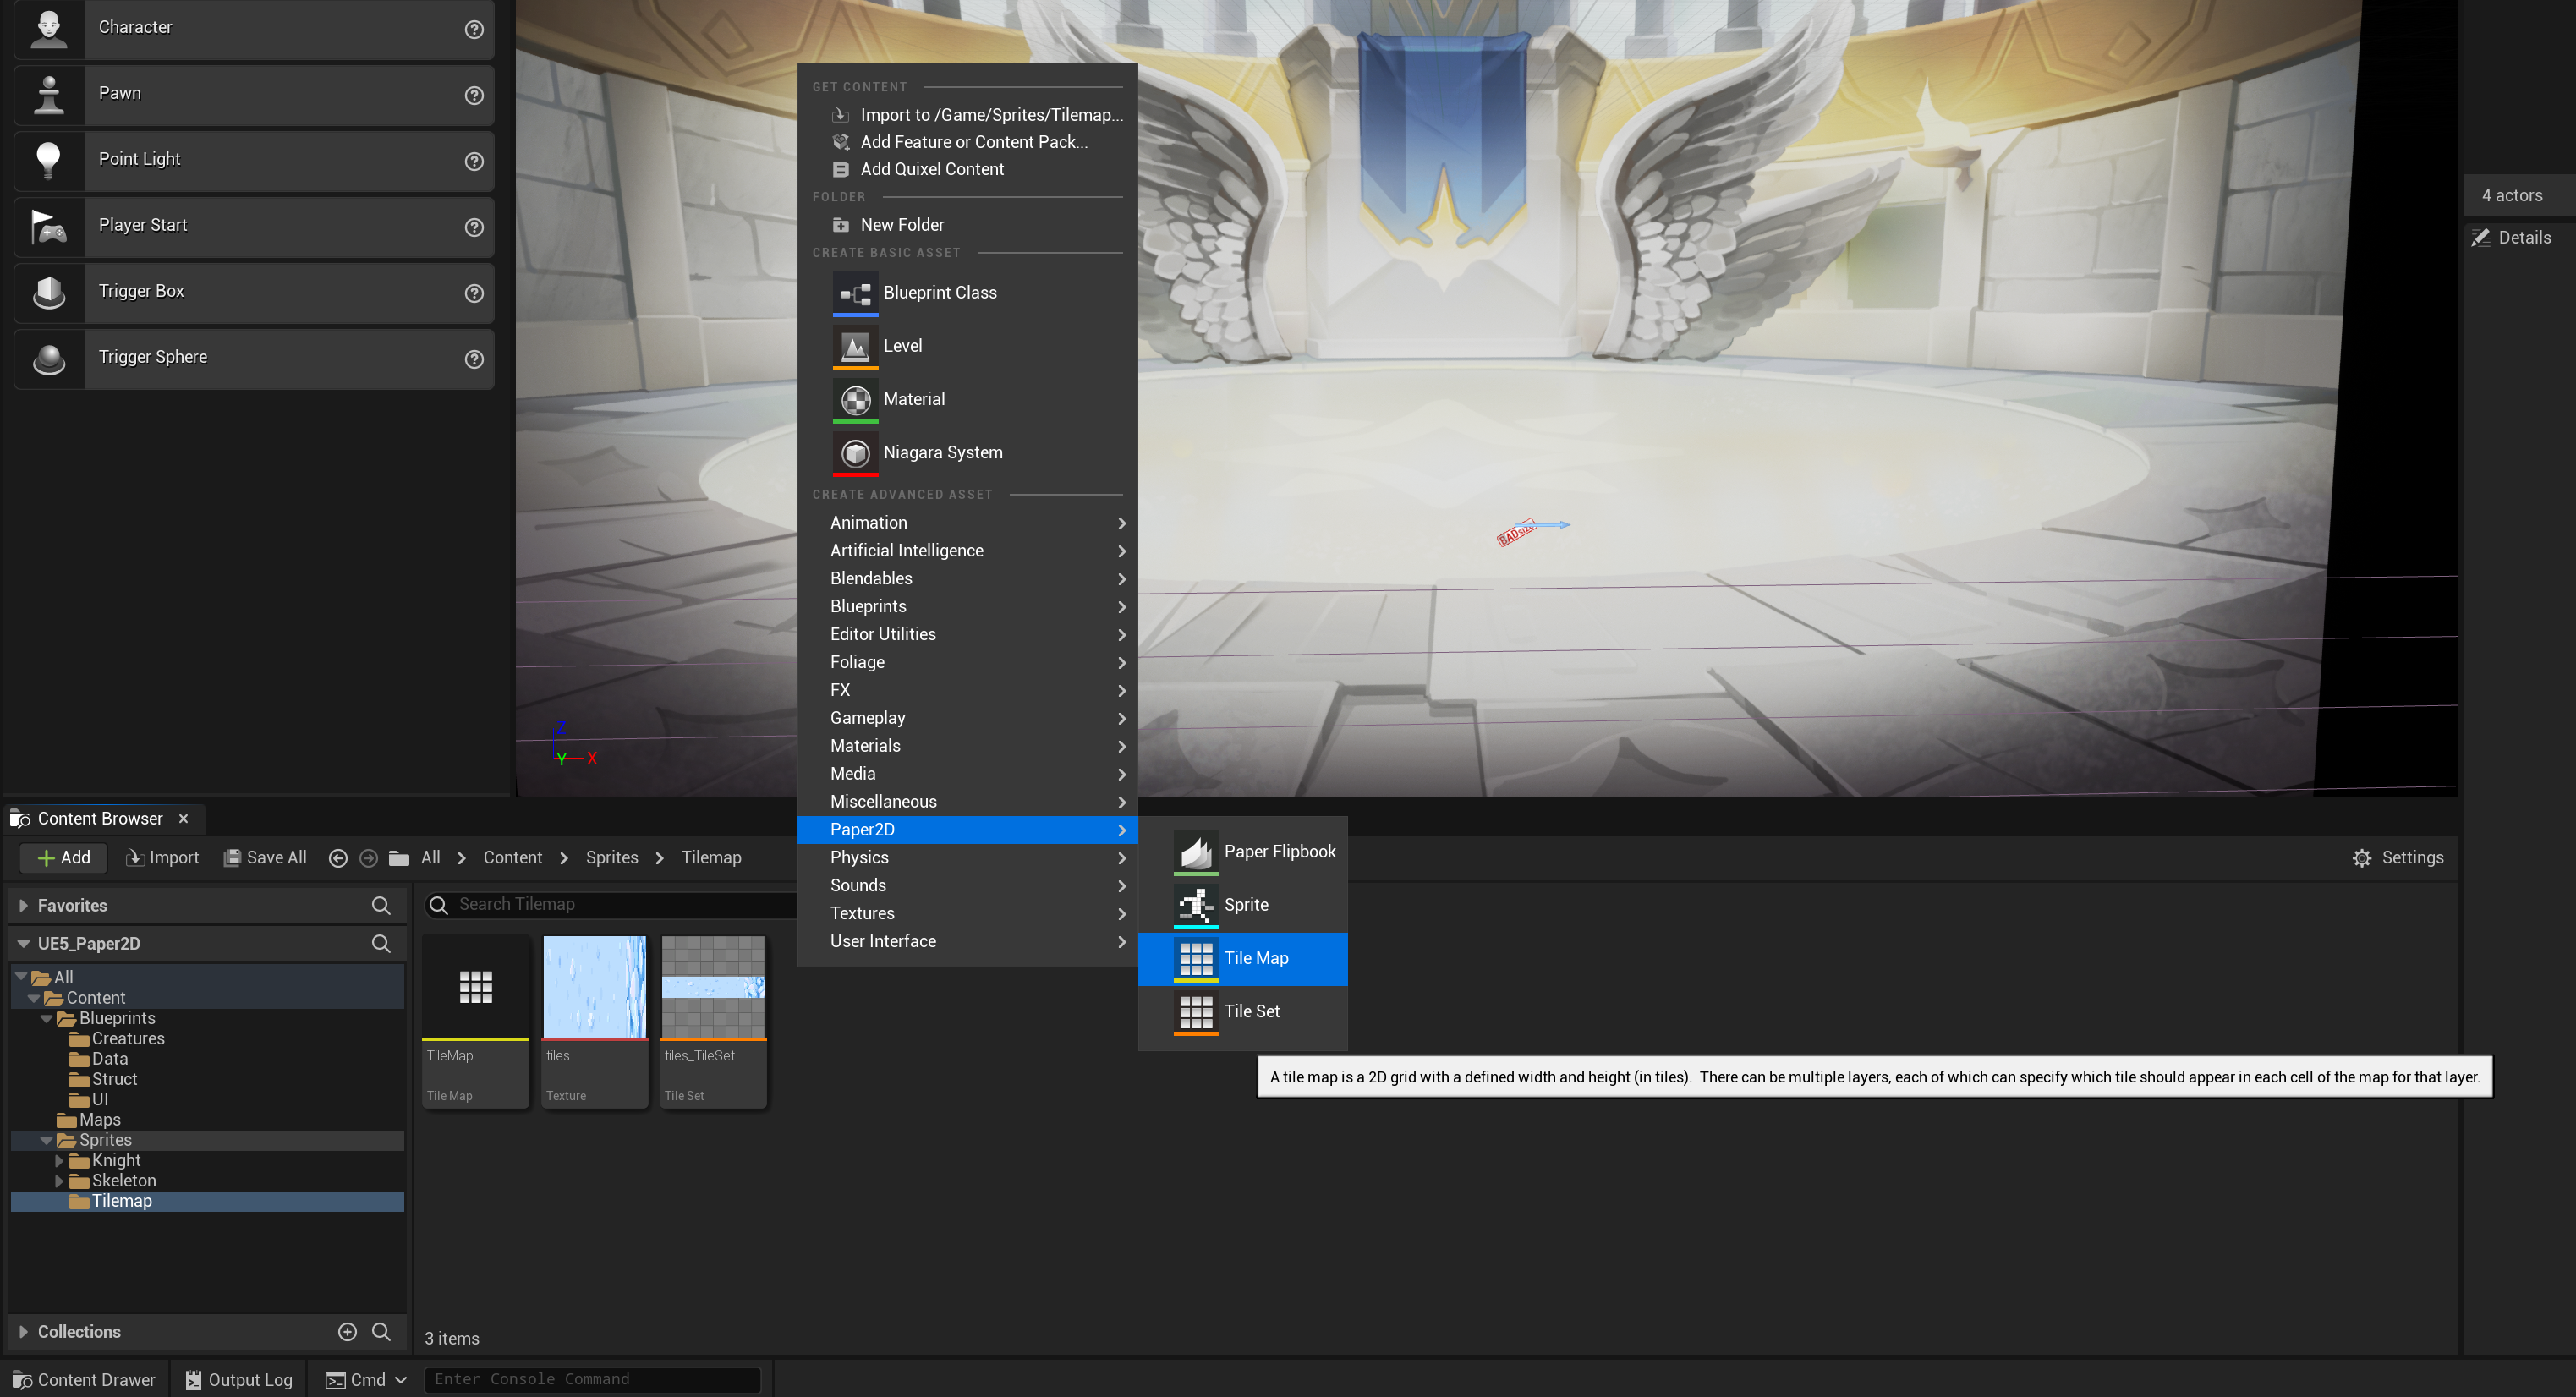Open Content Browser Settings
Image resolution: width=2576 pixels, height=1397 pixels.
(2398, 858)
